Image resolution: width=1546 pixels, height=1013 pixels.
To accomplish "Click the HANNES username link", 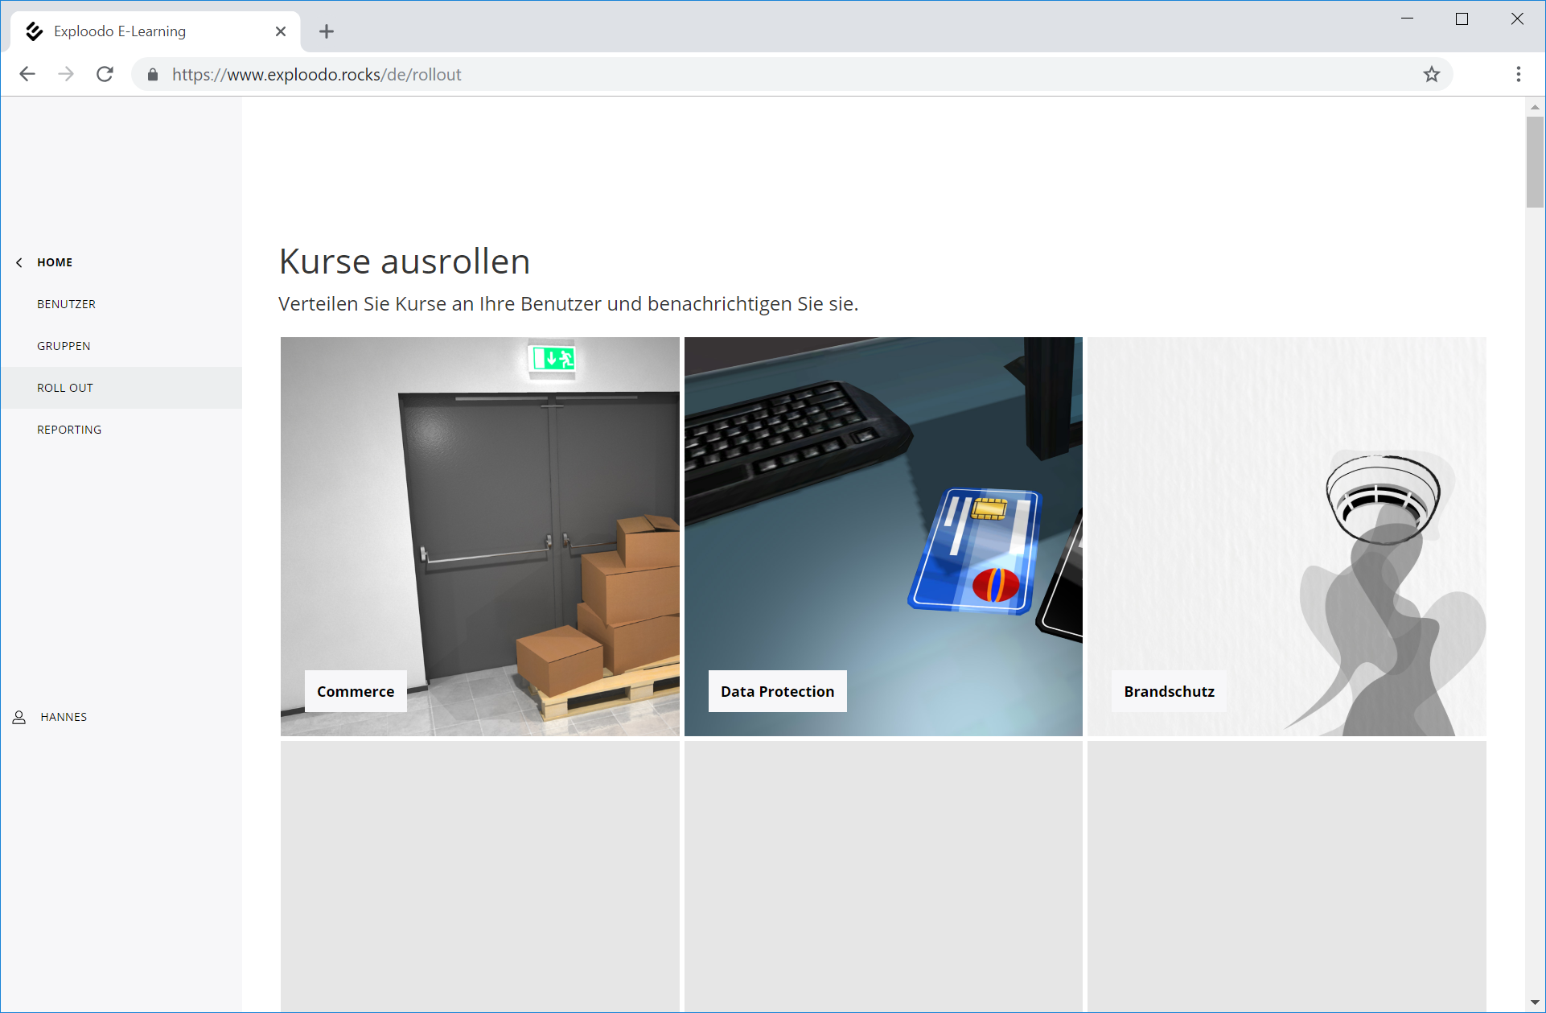I will point(64,717).
